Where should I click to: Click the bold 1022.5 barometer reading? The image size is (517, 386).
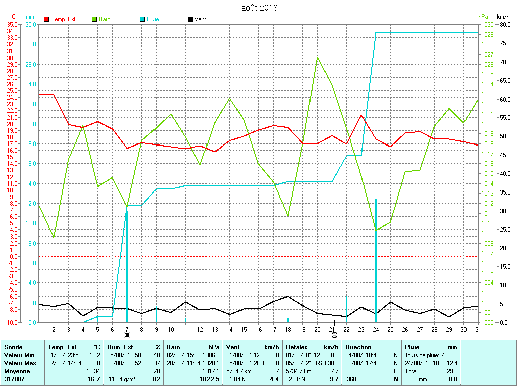[x=210, y=379]
